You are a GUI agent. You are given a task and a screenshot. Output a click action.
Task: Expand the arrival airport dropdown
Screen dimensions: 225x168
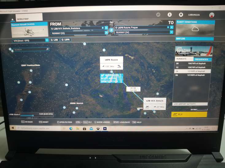(x=172, y=27)
